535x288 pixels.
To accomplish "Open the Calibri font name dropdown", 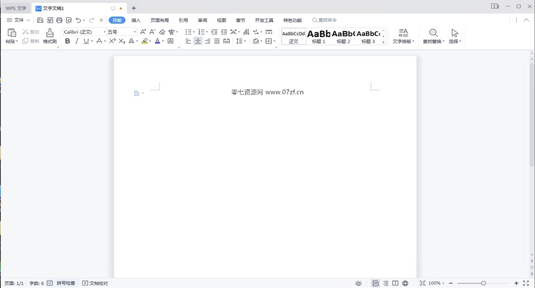I will [x=105, y=32].
